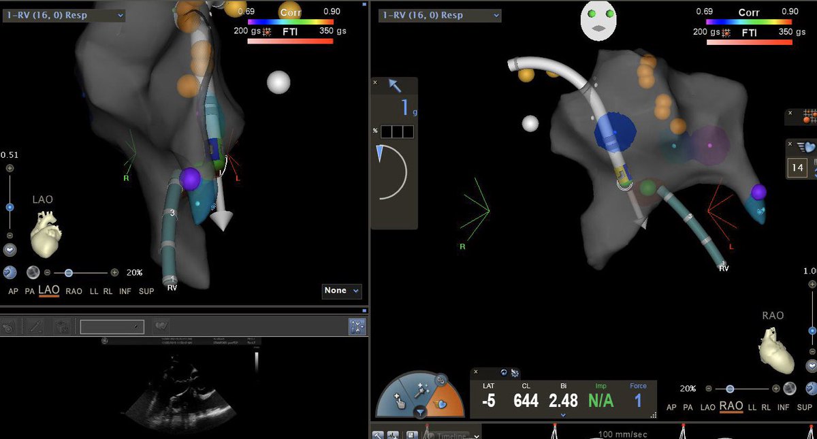Select AP view in right viewer

(671, 407)
